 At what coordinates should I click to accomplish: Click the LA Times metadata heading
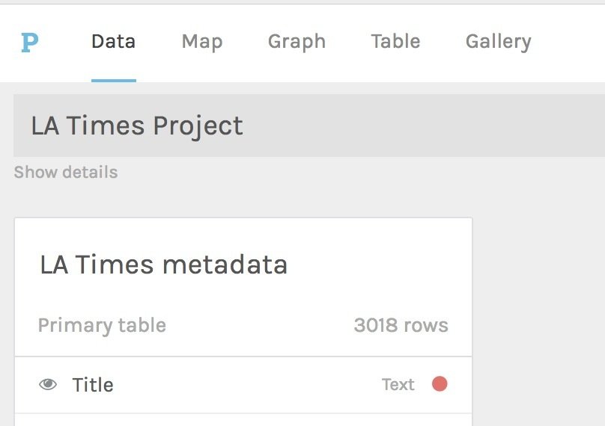click(163, 265)
